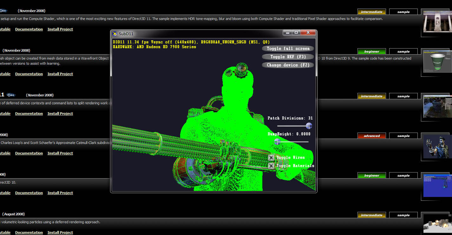Click the SubD11 window title bar icon
Screen dimensions: 452x235
tap(115, 34)
